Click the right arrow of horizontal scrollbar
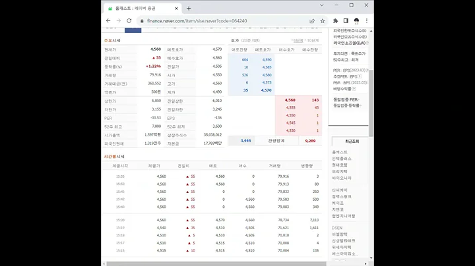The width and height of the screenshot is (475, 266). coord(365,264)
